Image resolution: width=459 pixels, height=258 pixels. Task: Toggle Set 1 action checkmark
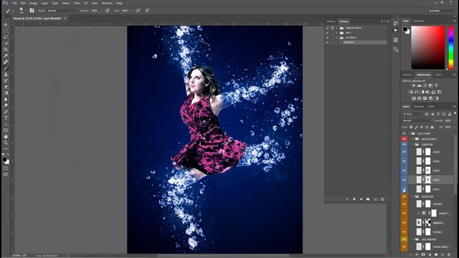point(328,33)
